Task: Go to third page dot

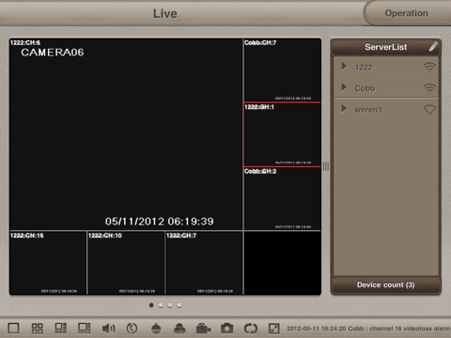Action: pyautogui.click(x=170, y=305)
